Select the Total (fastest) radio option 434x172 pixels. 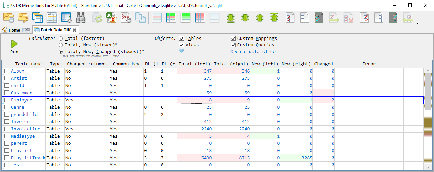61,39
